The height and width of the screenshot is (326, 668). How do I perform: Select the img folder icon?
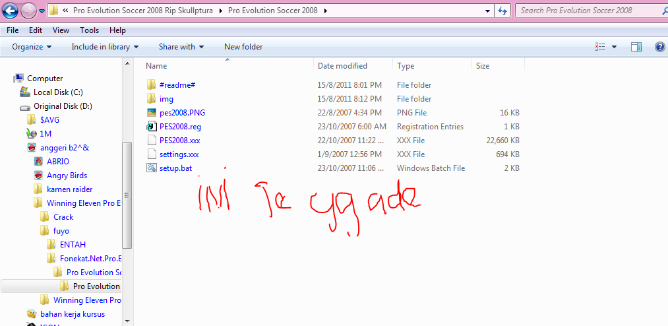pyautogui.click(x=151, y=99)
